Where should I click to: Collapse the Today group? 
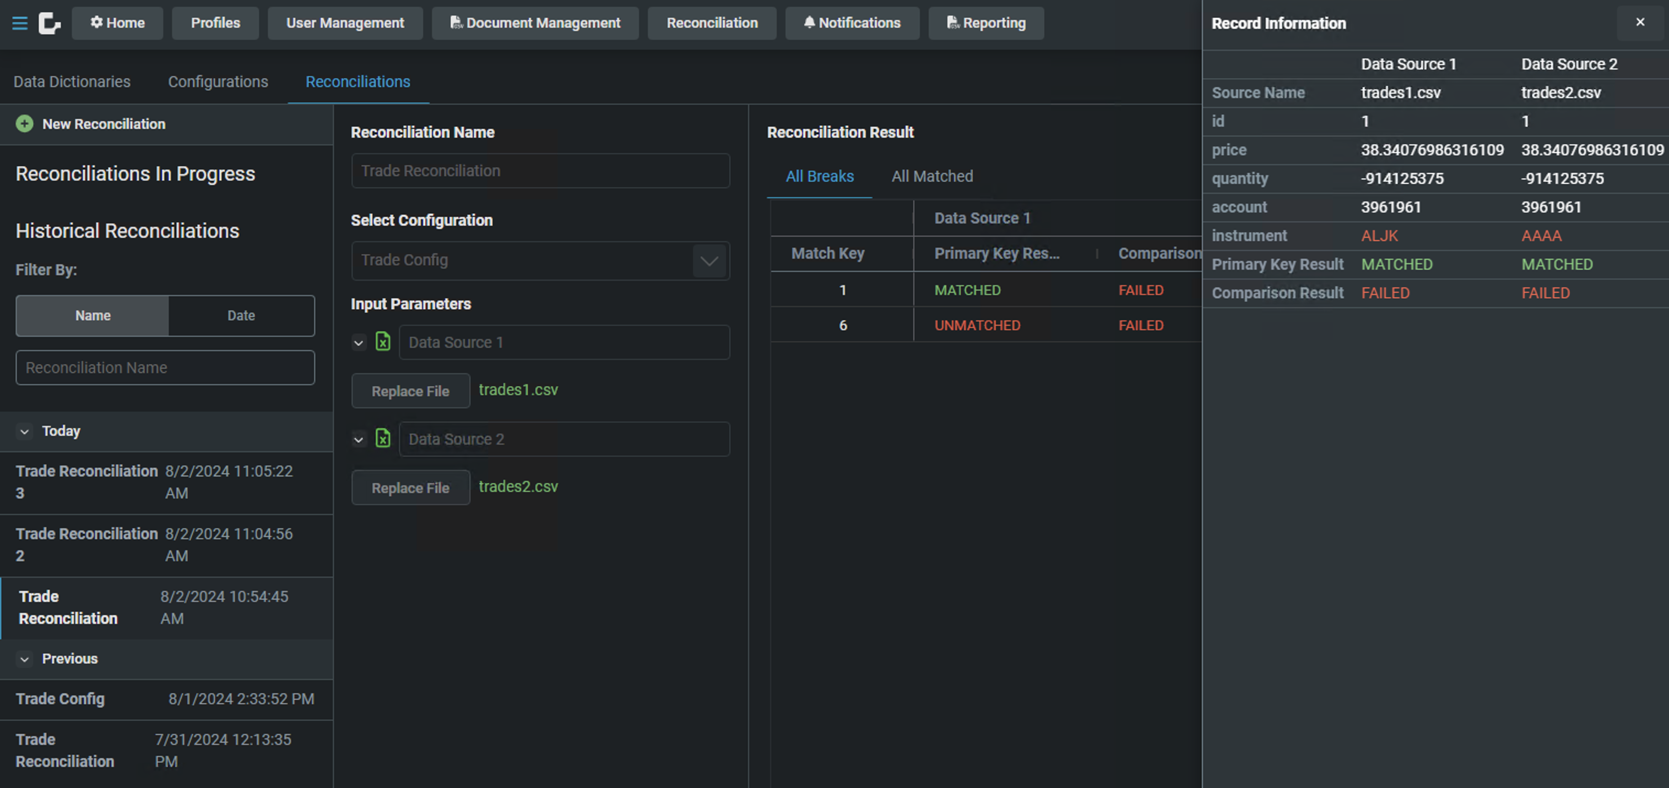[25, 431]
